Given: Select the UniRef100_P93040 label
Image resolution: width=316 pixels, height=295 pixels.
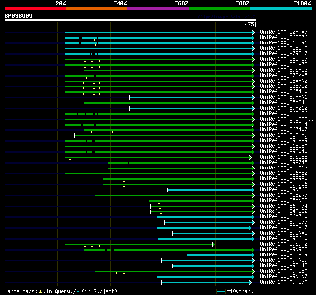Looking at the screenshot, I should (283, 152).
